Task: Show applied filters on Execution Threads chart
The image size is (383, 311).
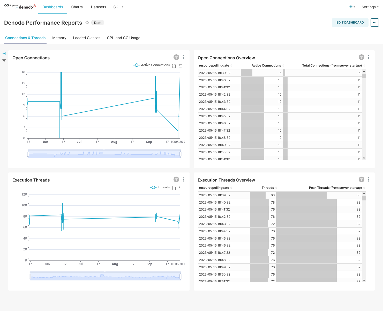Action: point(176,179)
